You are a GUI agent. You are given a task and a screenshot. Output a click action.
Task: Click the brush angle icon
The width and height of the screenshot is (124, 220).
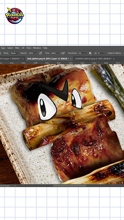pos(96,53)
